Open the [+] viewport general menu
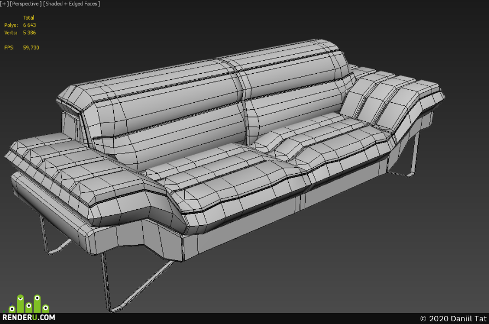 (4, 4)
